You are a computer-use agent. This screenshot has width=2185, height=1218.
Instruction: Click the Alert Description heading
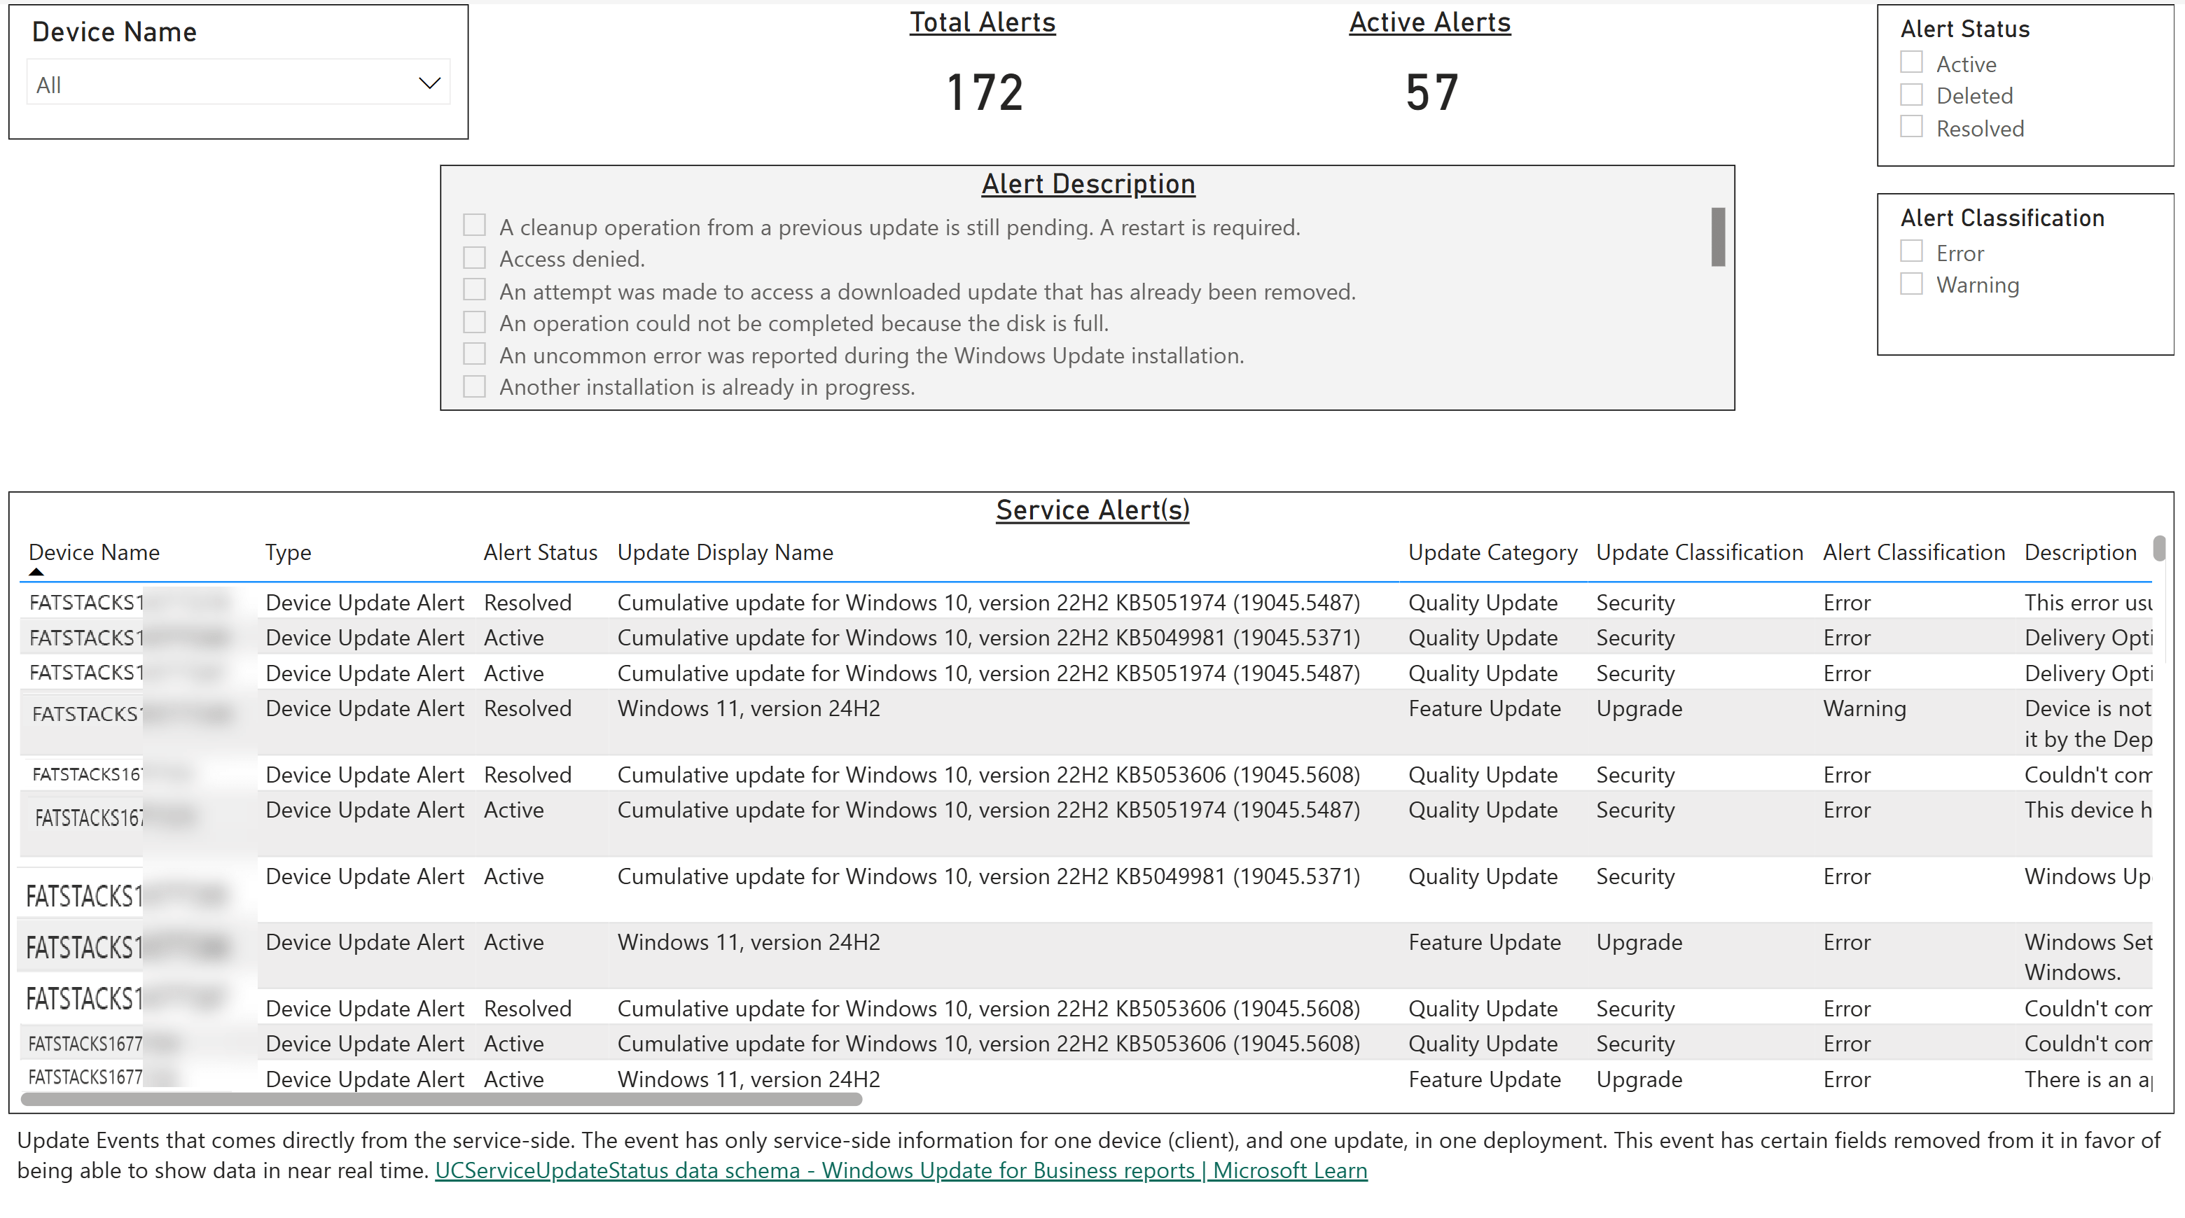click(x=1088, y=184)
